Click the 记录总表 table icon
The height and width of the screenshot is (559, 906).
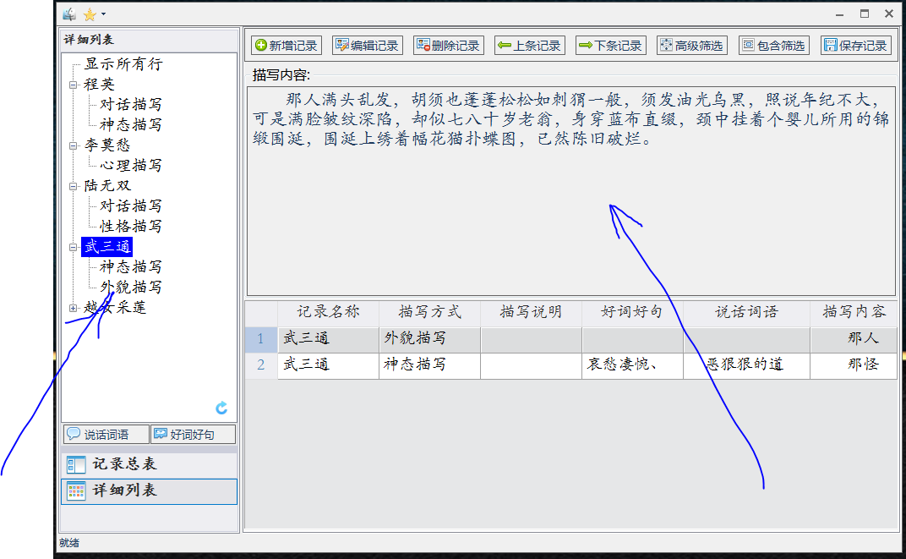tap(76, 464)
